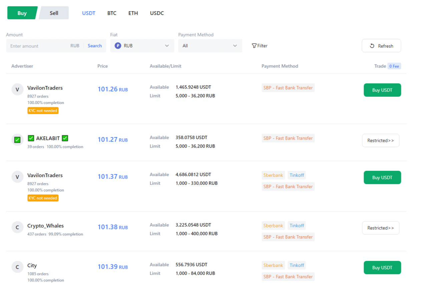The image size is (426, 284).
Task: Switch to the Buy toggle
Action: click(x=22, y=13)
